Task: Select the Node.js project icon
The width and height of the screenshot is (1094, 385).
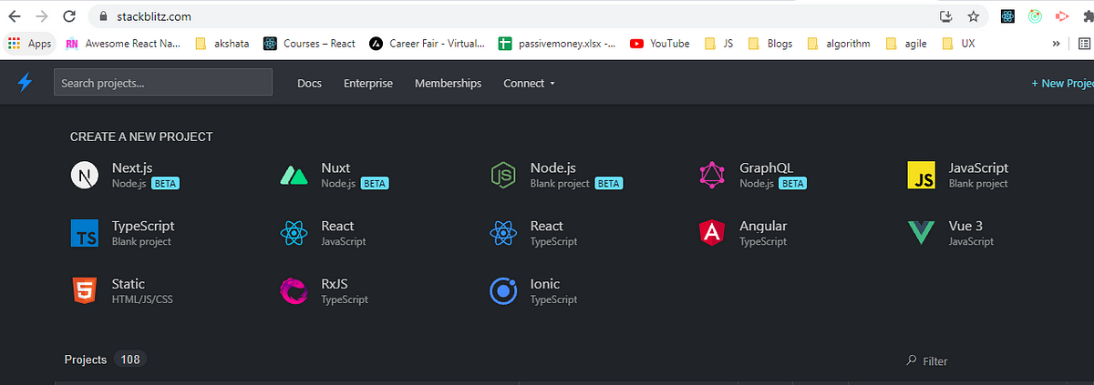Action: tap(502, 176)
